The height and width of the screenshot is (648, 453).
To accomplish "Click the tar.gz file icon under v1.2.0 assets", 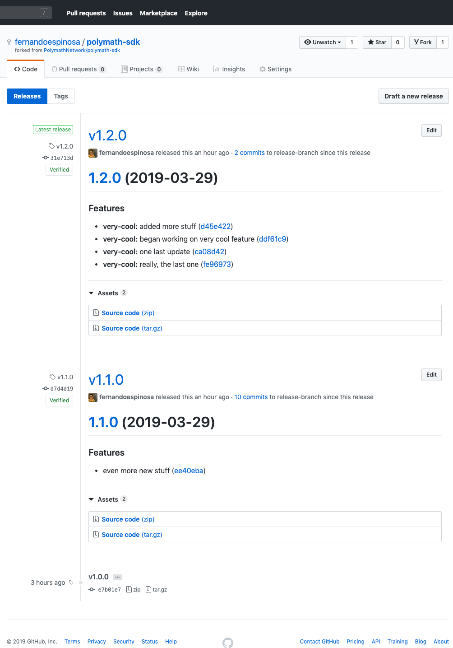I will point(96,328).
